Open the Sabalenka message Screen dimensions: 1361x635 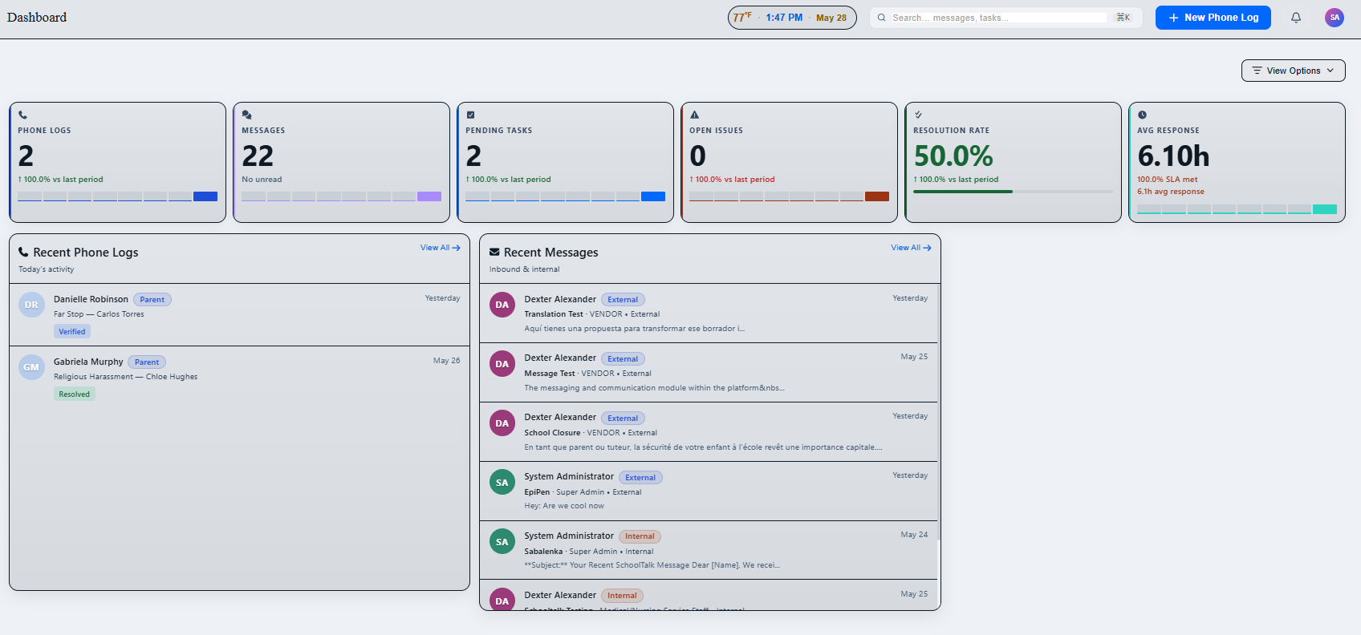[x=709, y=551]
